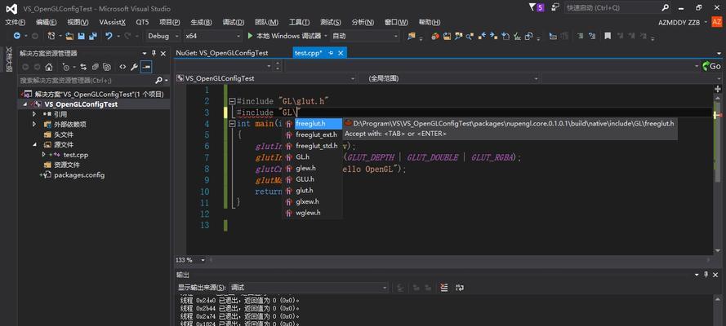The image size is (726, 326).
Task: Open the 文件(F) menu
Action: [15, 22]
